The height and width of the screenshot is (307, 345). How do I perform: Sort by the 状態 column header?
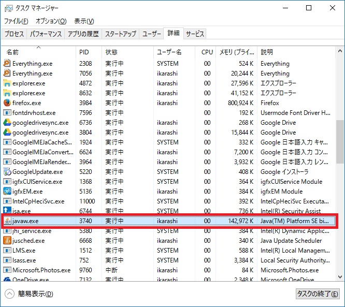[127, 52]
